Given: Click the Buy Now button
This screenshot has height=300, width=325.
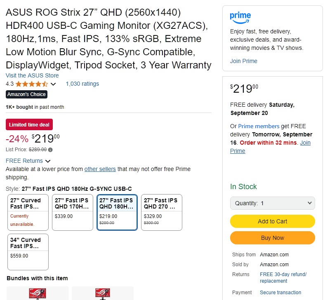Looking at the screenshot, I should 273,238.
